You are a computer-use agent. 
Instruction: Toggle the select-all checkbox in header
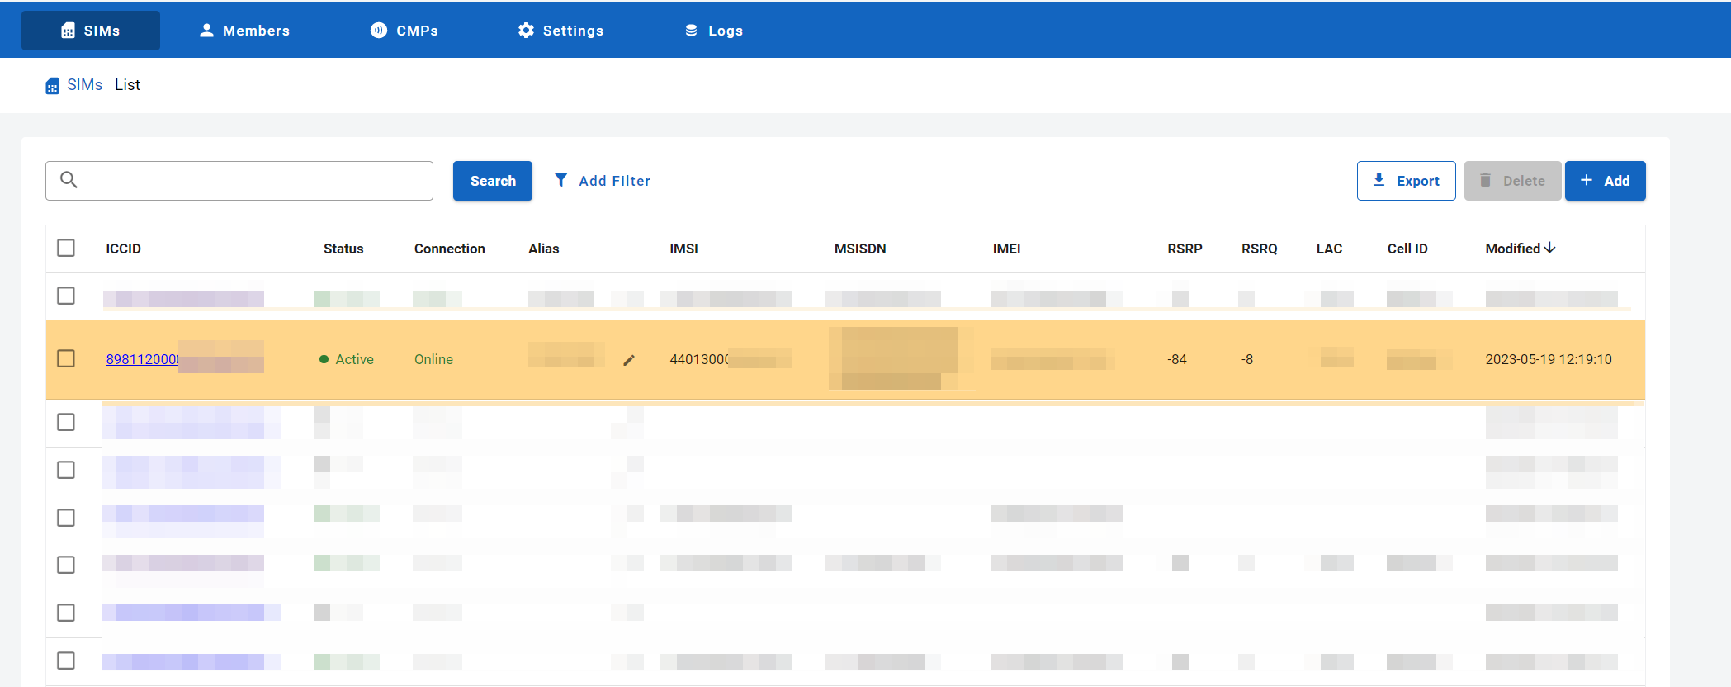click(66, 248)
